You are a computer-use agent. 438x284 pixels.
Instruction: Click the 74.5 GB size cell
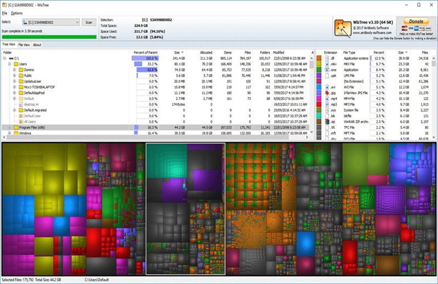tap(178, 70)
